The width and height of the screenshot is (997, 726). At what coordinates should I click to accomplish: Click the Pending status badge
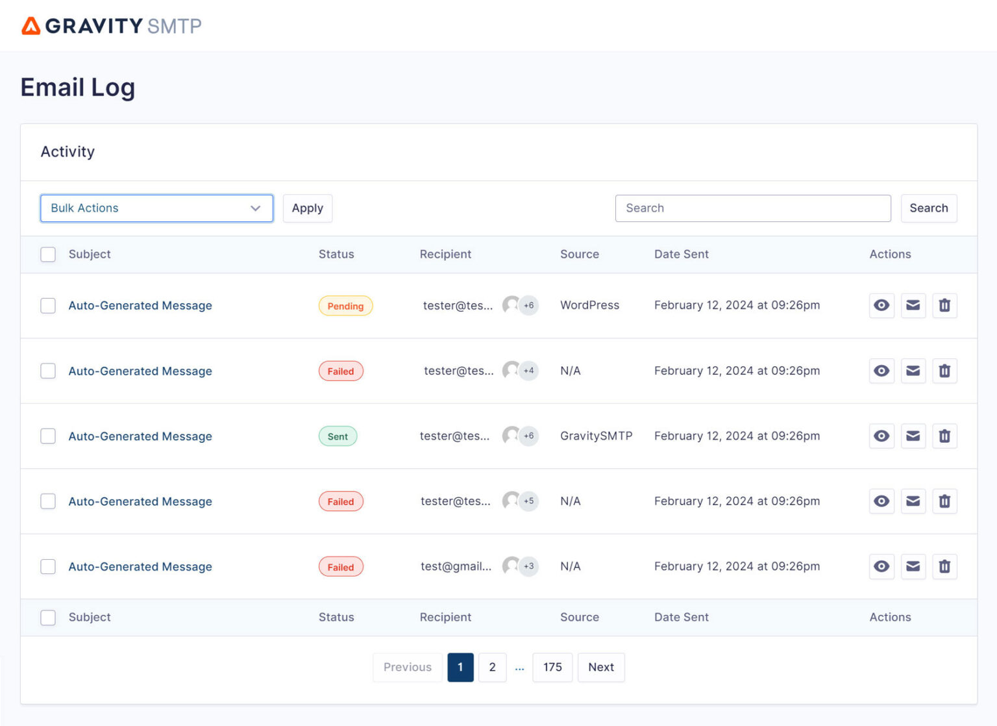pos(345,305)
